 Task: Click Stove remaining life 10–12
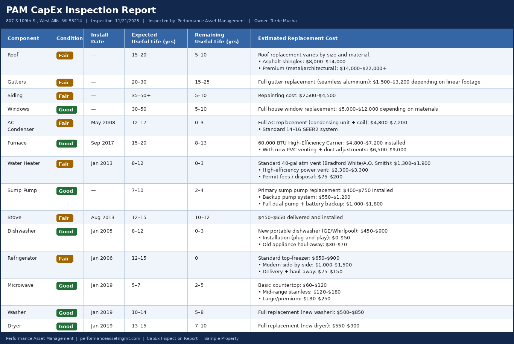pyautogui.click(x=202, y=218)
